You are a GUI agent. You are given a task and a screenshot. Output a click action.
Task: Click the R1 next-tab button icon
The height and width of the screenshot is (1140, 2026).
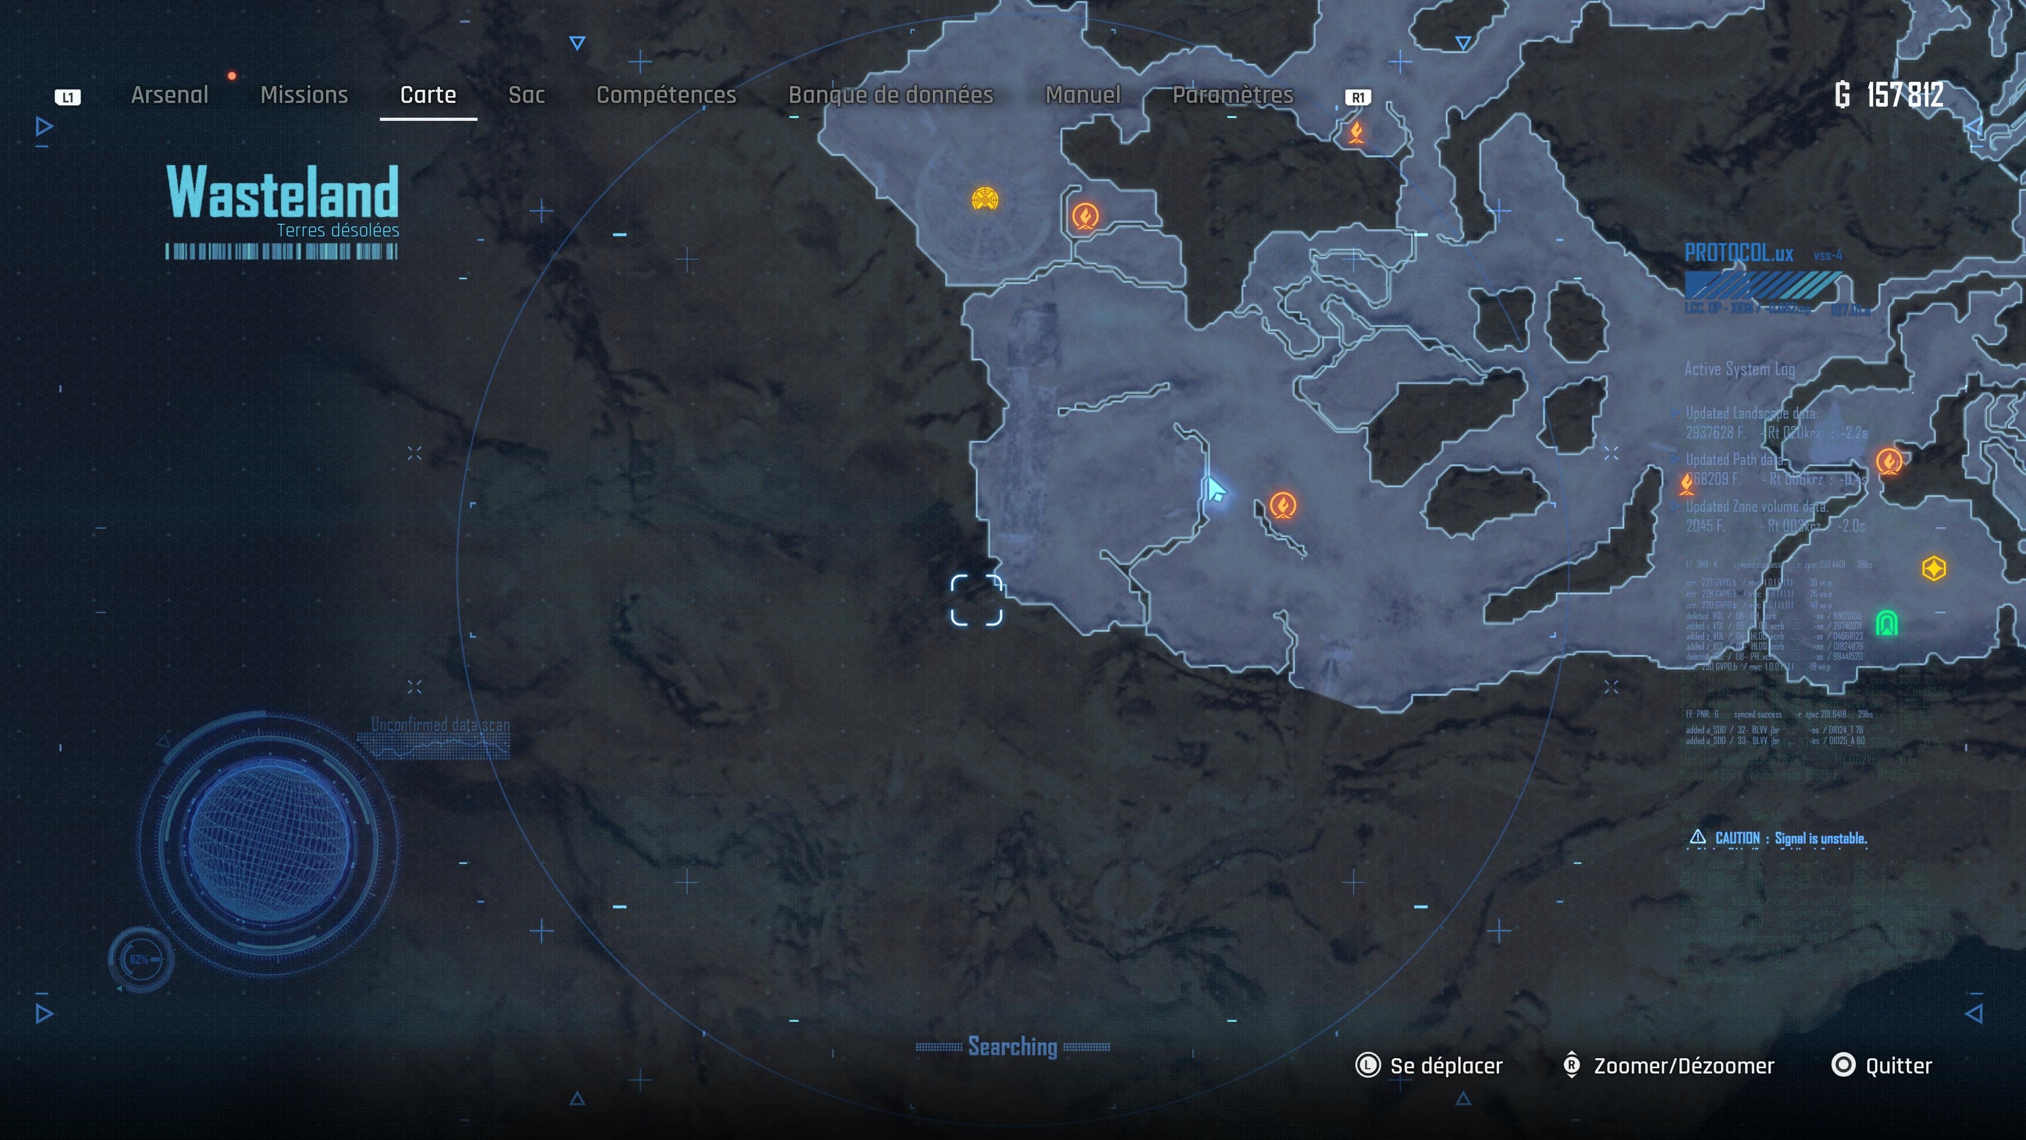coord(1358,97)
